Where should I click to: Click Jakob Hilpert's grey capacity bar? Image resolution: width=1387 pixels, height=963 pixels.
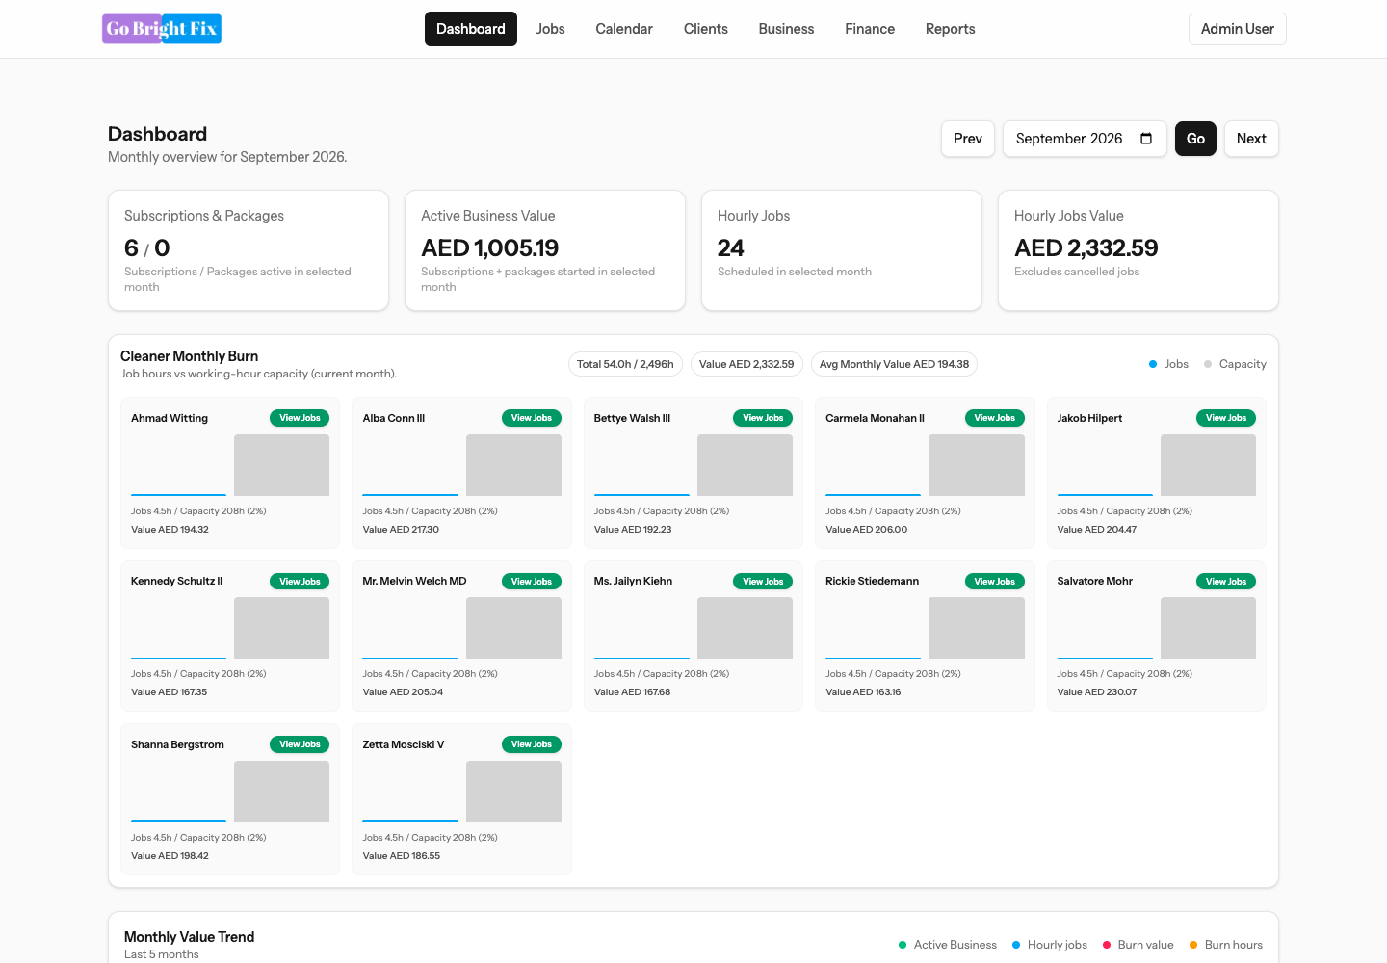click(x=1208, y=465)
